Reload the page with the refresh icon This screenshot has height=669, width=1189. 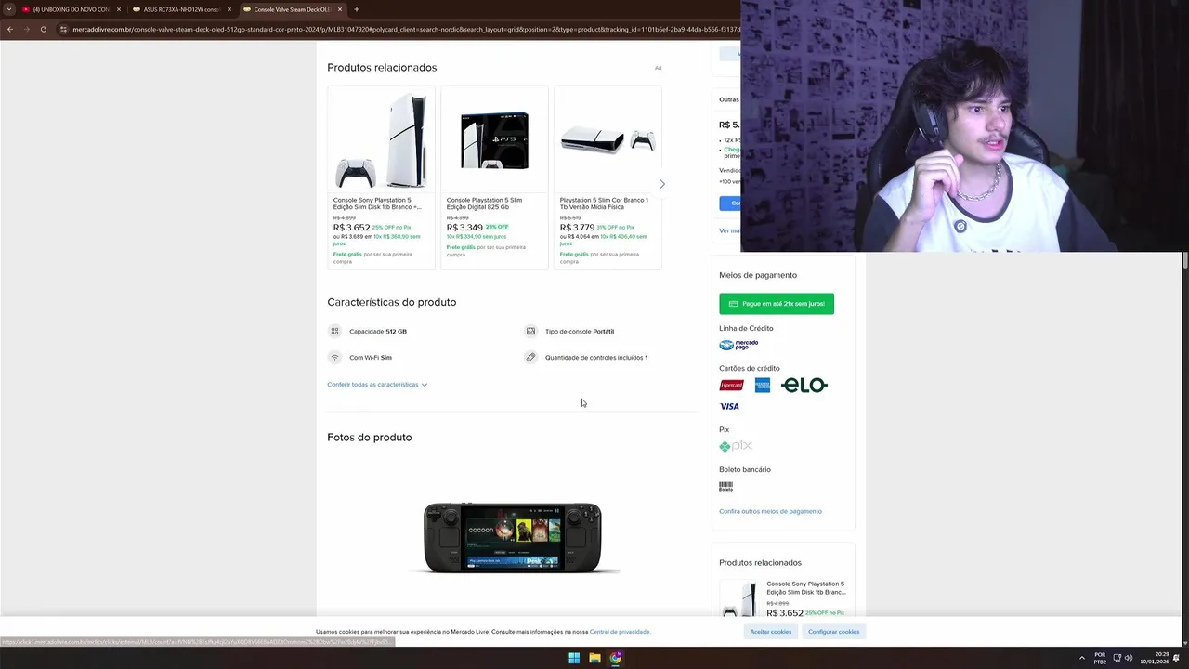point(43,29)
